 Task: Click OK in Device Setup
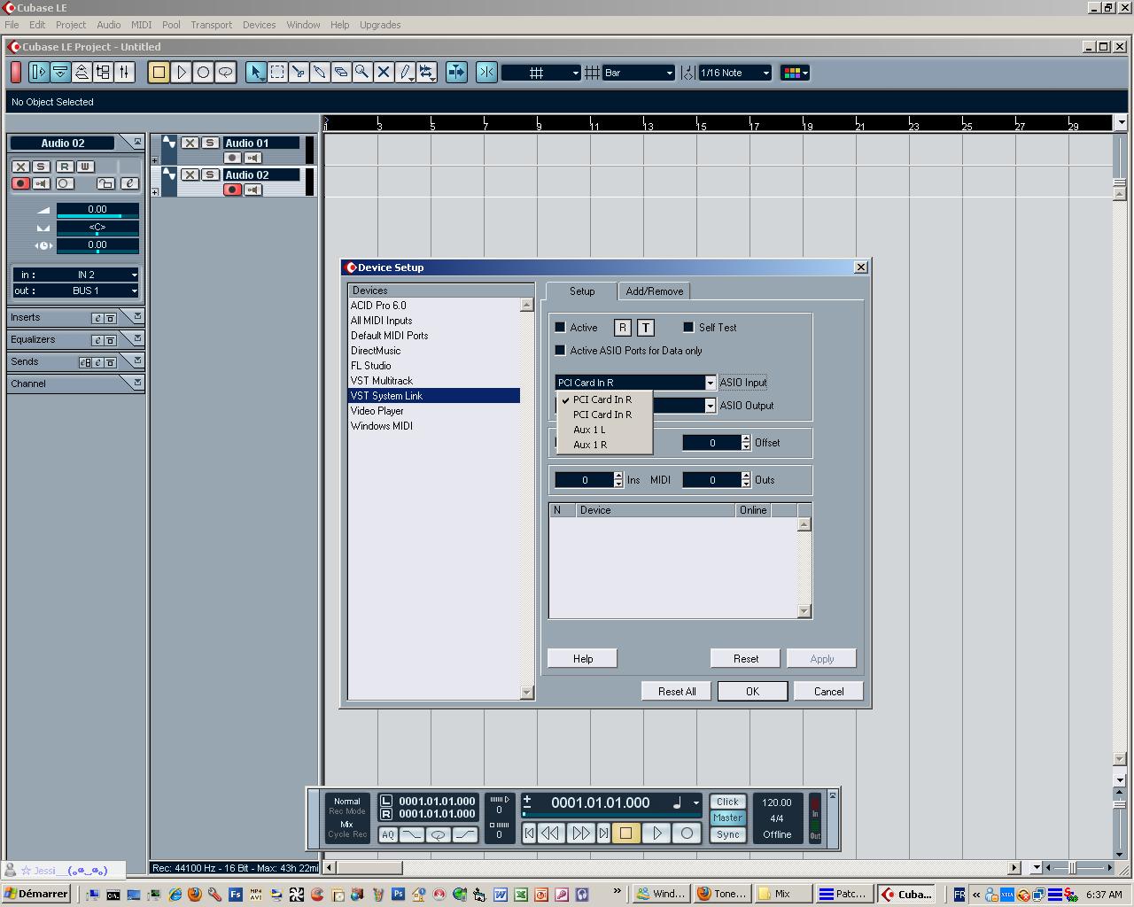pyautogui.click(x=752, y=691)
